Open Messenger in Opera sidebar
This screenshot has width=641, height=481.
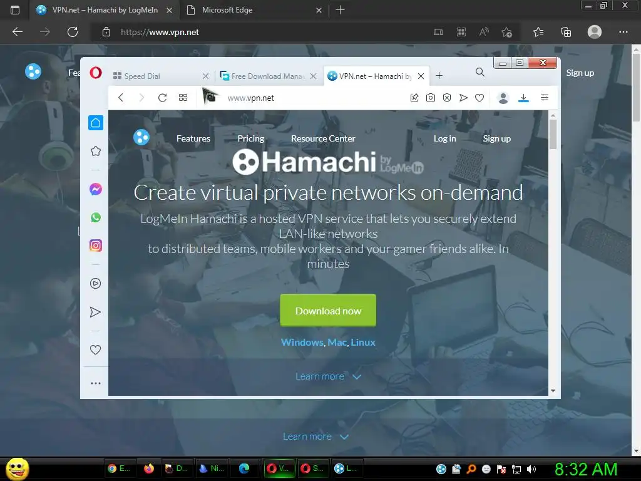coord(96,189)
